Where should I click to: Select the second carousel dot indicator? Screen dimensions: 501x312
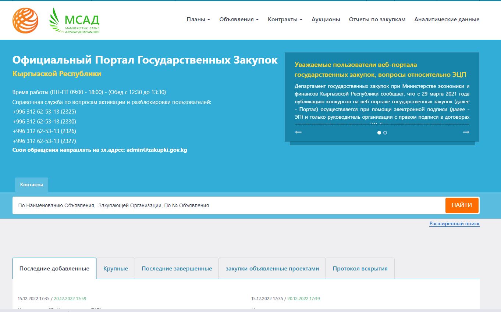point(385,133)
